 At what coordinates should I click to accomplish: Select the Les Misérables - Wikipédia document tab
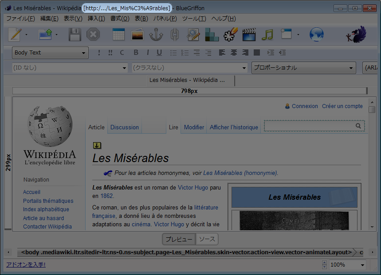191,80
